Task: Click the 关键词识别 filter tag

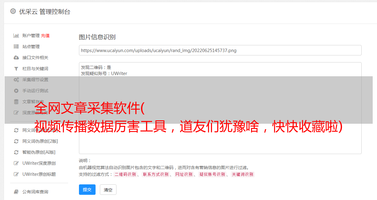Action: 242,174
